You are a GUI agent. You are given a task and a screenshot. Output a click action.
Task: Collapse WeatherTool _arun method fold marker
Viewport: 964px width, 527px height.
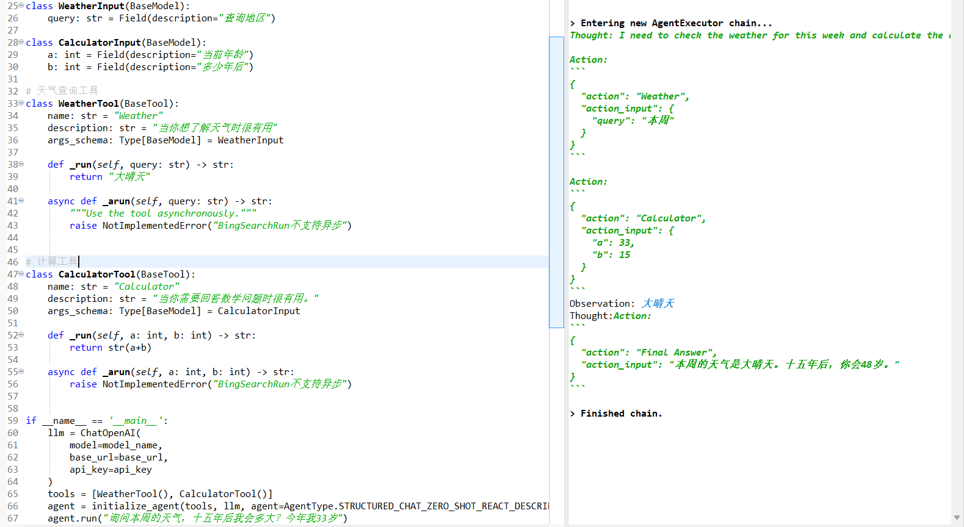coord(21,201)
